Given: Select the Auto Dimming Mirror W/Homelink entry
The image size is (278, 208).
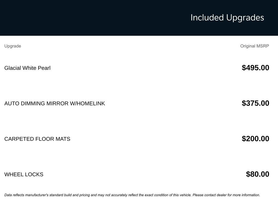Looking at the screenshot, I should click(x=55, y=103).
